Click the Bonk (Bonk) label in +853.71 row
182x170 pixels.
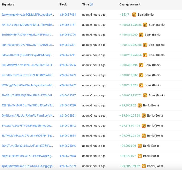point(146,15)
